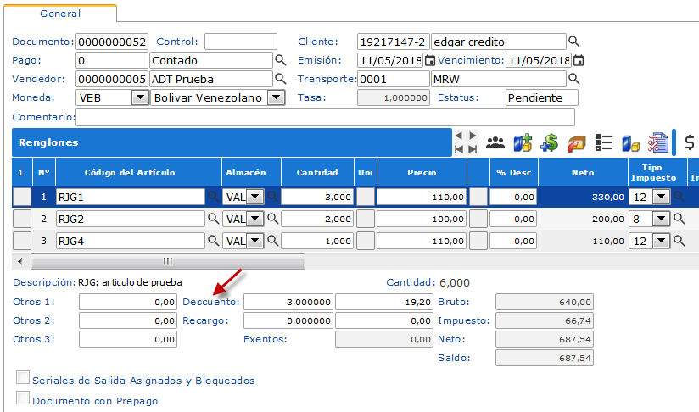699x412 pixels.
Task: Click the document with percent sign icon
Action: click(657, 142)
